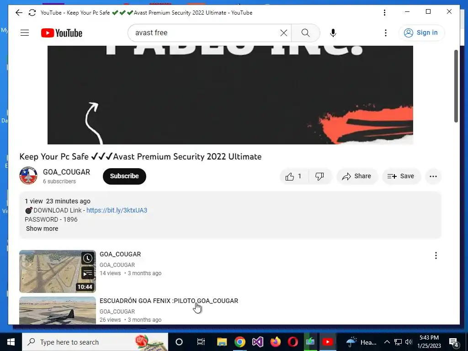Expand the description with Show more
The image size is (468, 351).
[x=42, y=229]
